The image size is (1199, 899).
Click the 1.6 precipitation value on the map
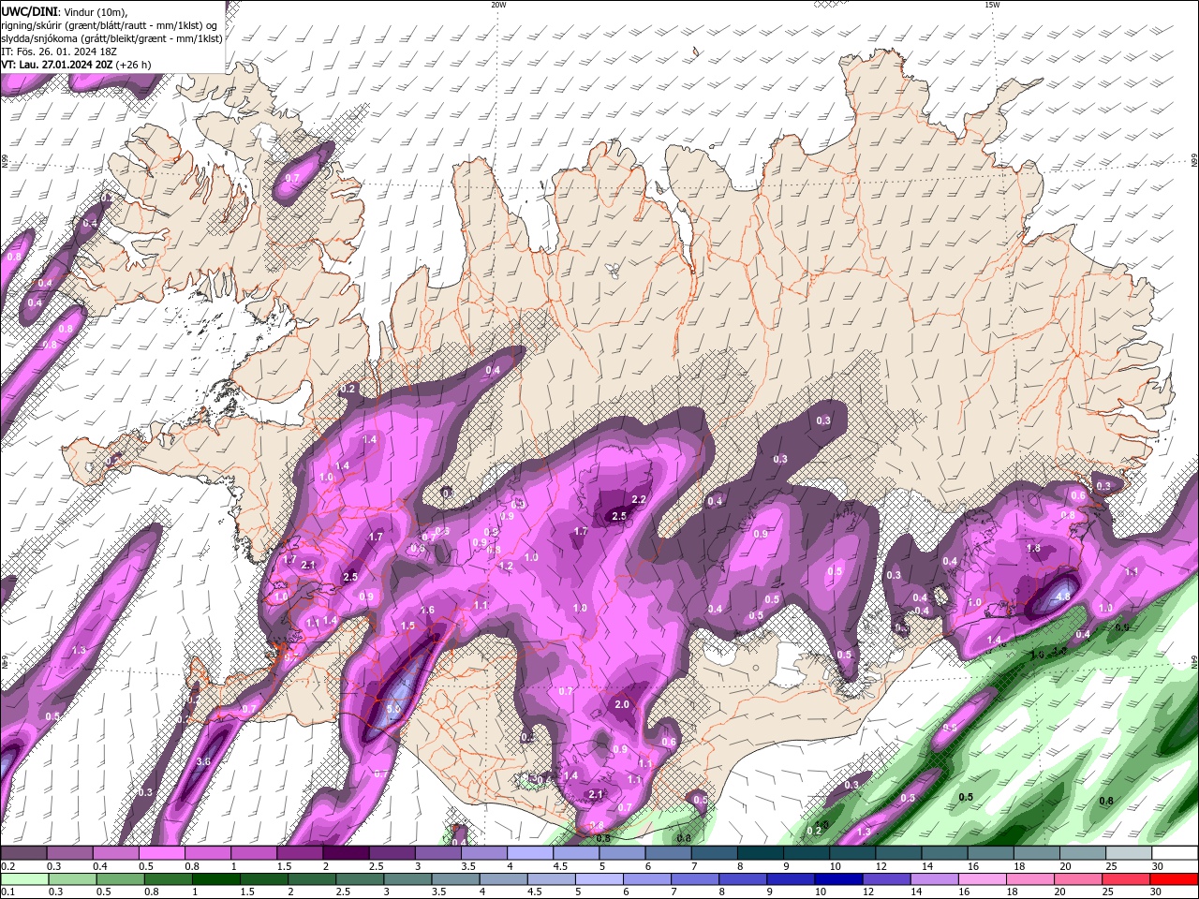(x=427, y=610)
